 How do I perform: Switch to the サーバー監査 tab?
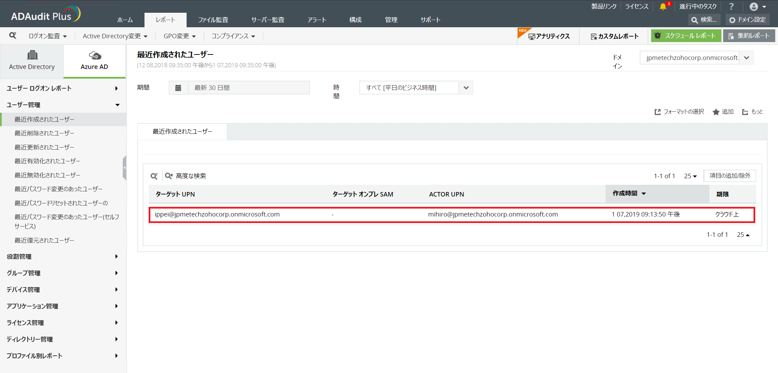coord(268,20)
